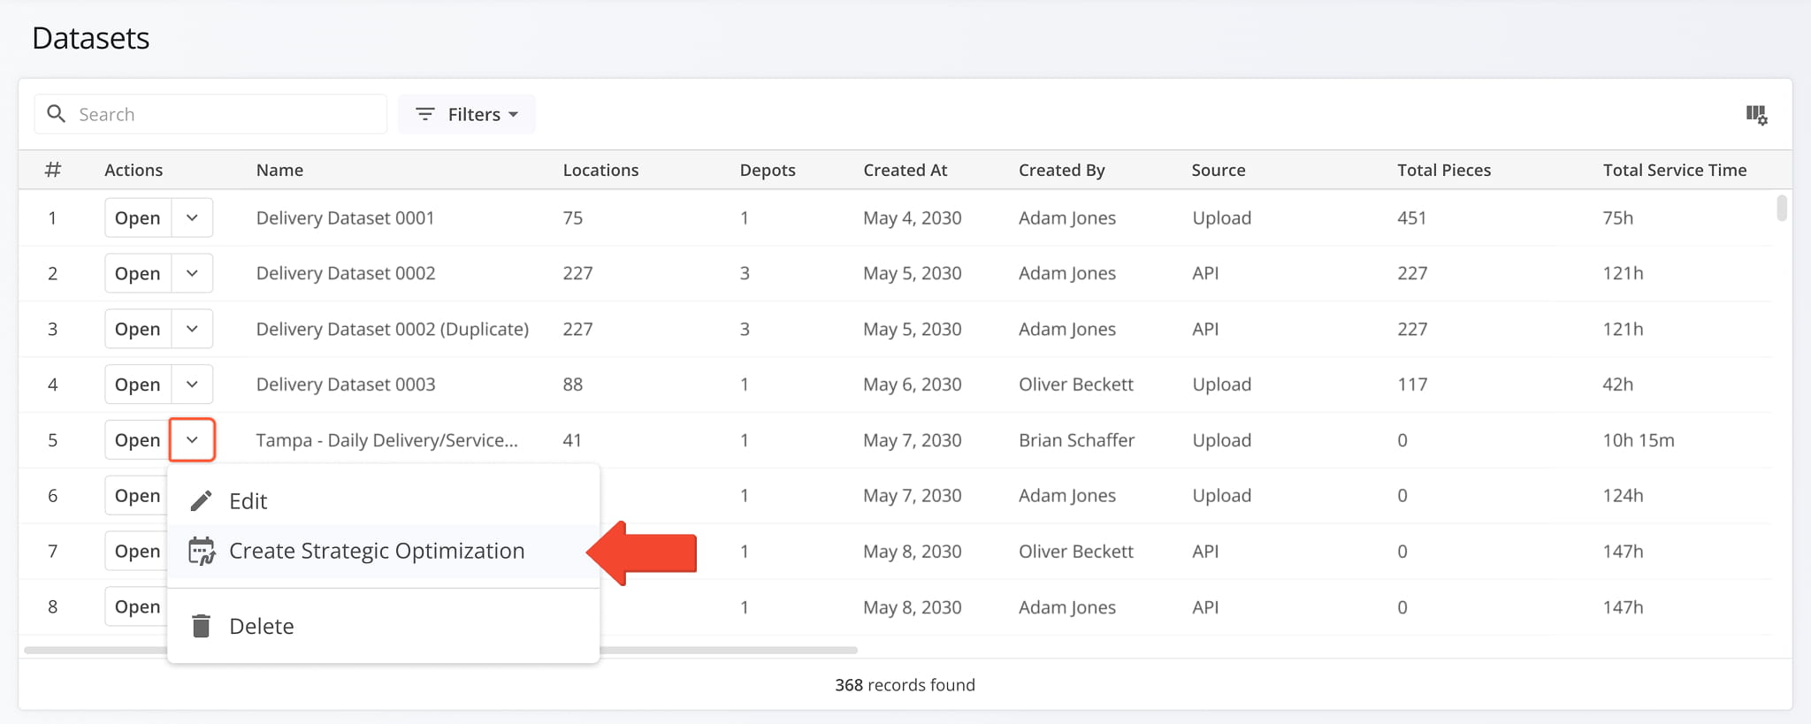
Task: Open Delivery Dataset 0002 (Duplicate)
Action: 138,329
